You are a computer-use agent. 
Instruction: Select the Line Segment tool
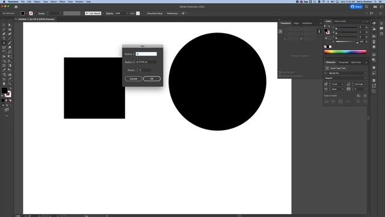pyautogui.click(x=10, y=39)
